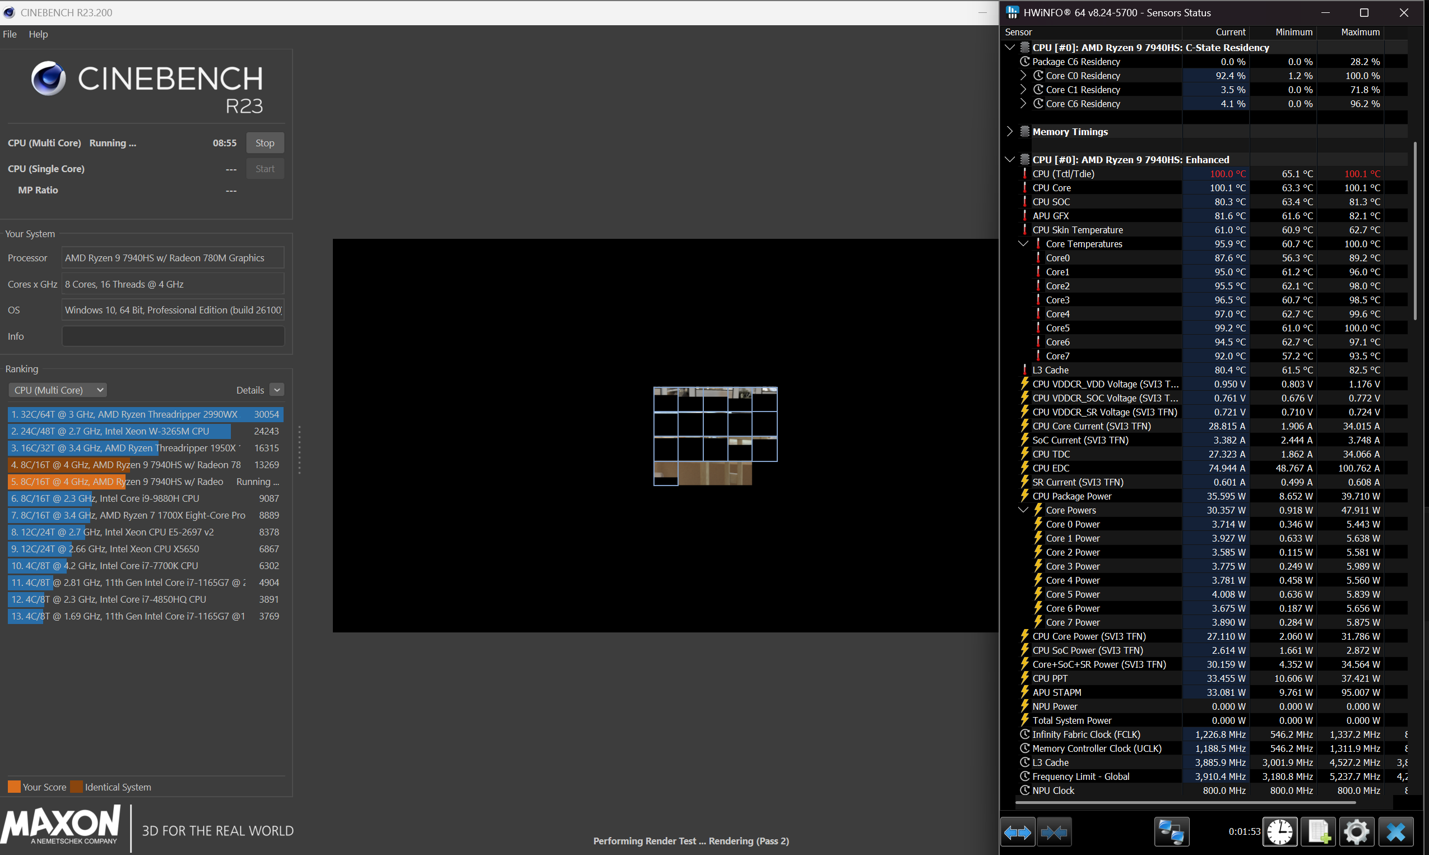Collapse the Core Powers subtree

pos(1023,510)
